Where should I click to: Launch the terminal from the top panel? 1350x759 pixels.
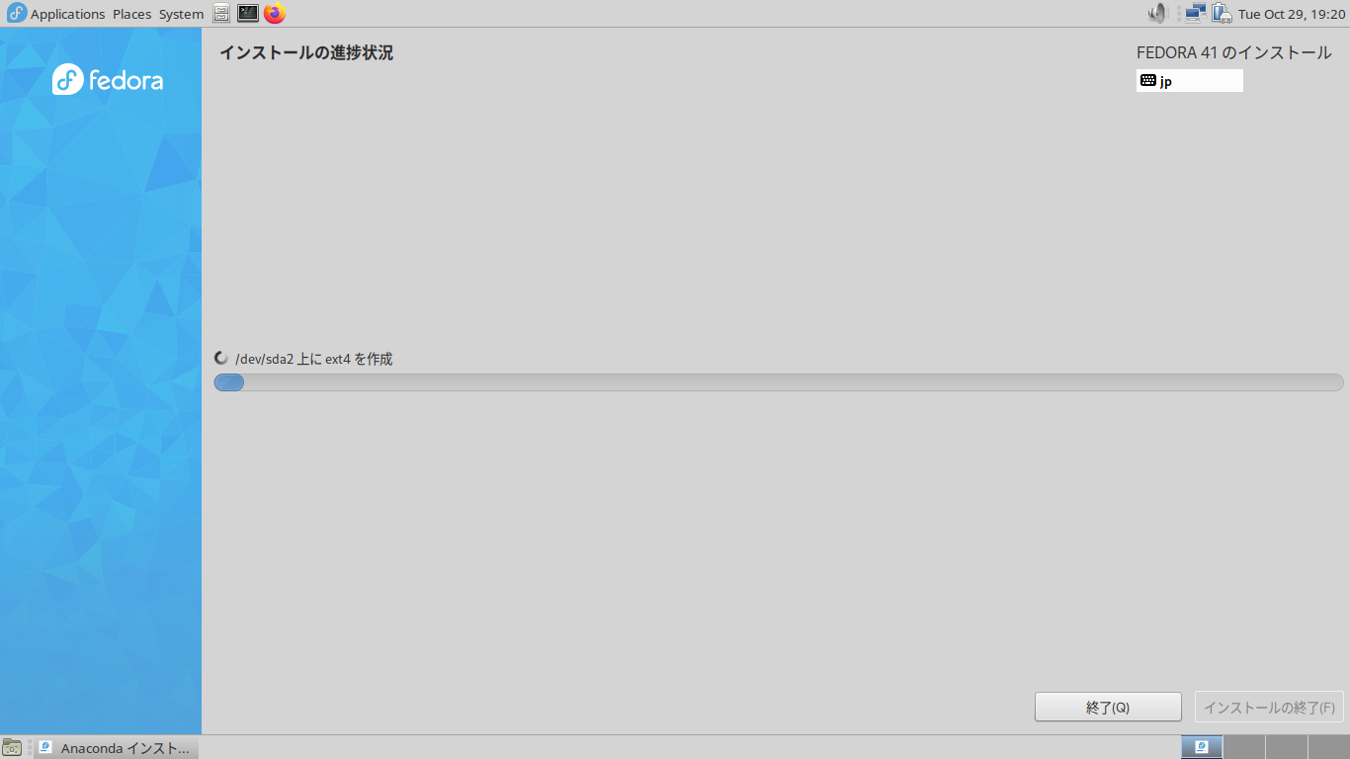coord(248,13)
